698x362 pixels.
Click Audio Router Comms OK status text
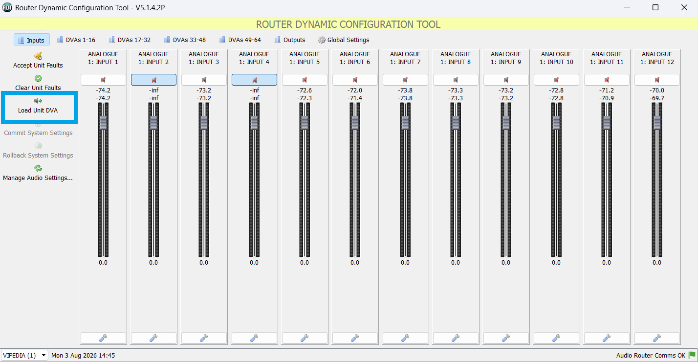(651, 356)
